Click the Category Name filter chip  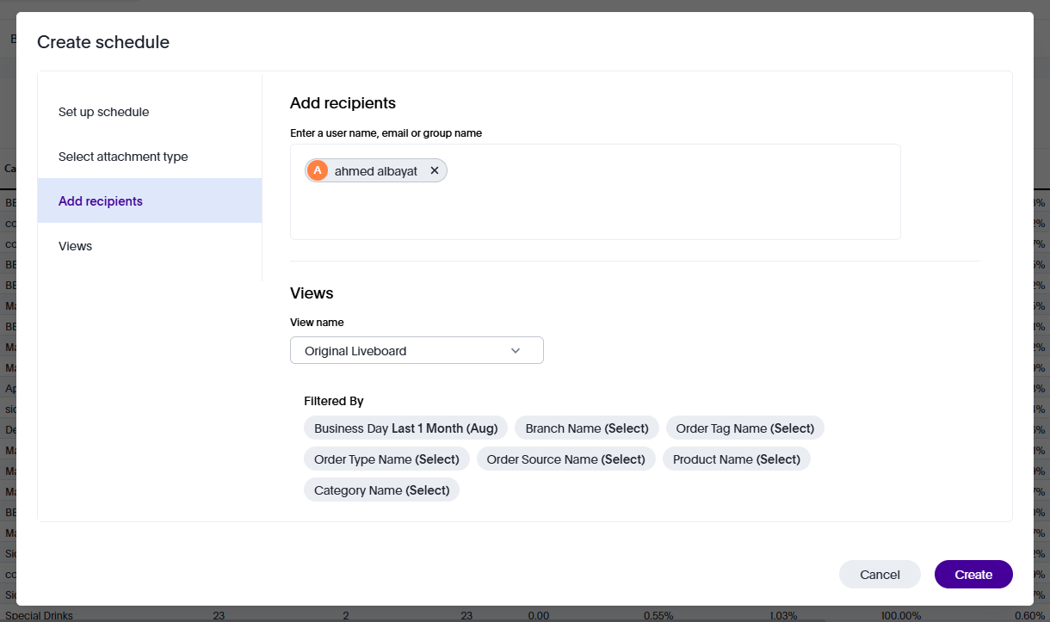tap(381, 490)
